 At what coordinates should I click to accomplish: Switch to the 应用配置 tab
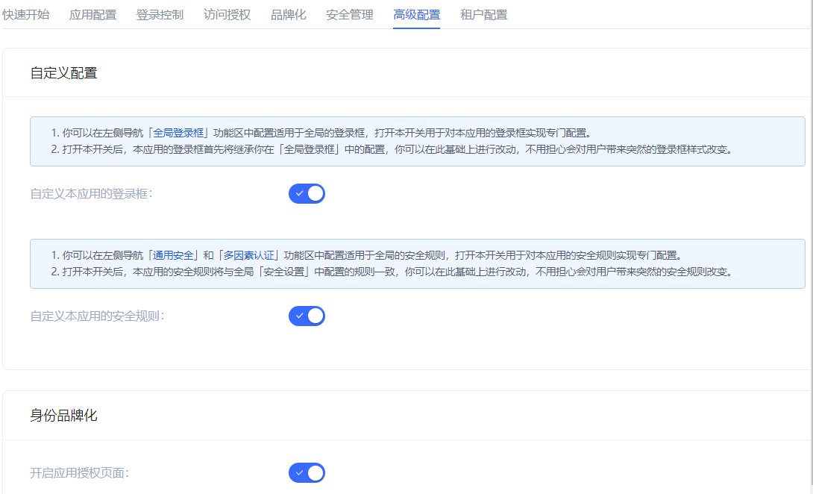(x=92, y=14)
